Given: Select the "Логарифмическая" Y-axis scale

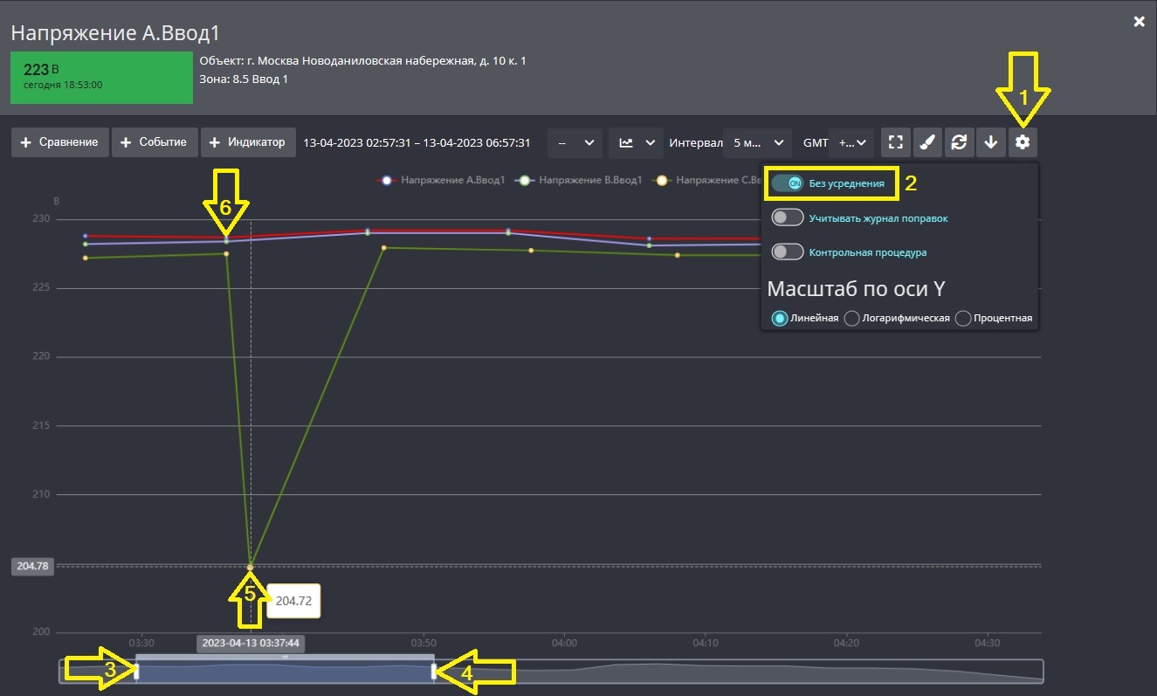Looking at the screenshot, I should coord(852,318).
